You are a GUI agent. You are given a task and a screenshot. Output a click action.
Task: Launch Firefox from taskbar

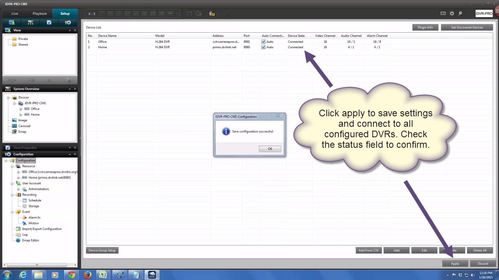[87, 275]
